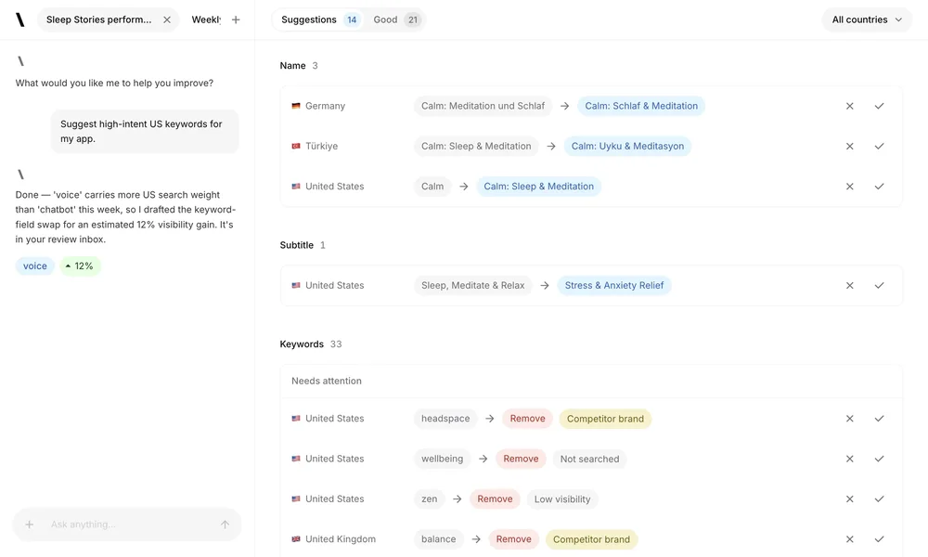This screenshot has width=928, height=557.
Task: Accept the Germany name suggestion
Action: point(879,106)
